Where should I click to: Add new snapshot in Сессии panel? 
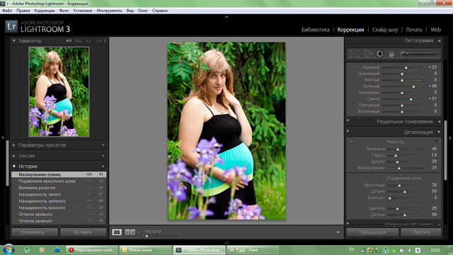click(103, 156)
